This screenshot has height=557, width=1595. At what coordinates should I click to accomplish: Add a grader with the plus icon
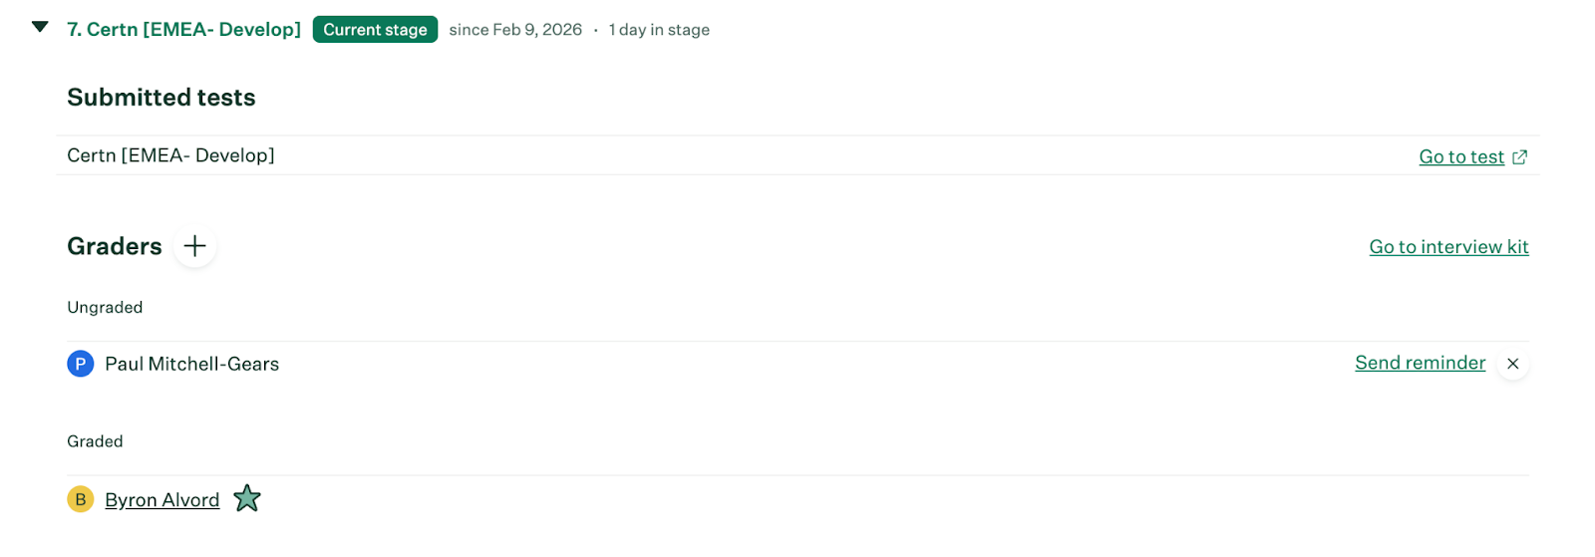coord(195,246)
